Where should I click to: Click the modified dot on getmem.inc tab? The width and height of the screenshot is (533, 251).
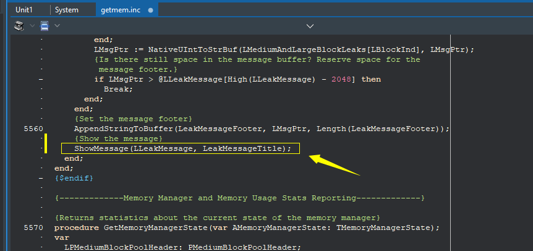tap(151, 10)
